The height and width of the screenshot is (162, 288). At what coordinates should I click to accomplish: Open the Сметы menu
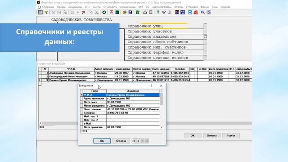tap(97, 7)
